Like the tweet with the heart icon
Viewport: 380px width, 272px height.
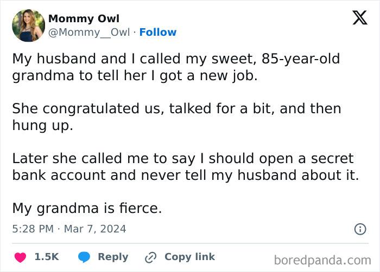coord(20,257)
